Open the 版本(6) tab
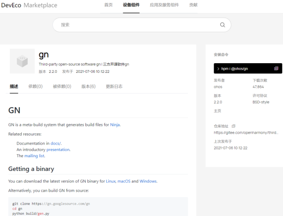This screenshot has width=283, height=216. coord(88,87)
